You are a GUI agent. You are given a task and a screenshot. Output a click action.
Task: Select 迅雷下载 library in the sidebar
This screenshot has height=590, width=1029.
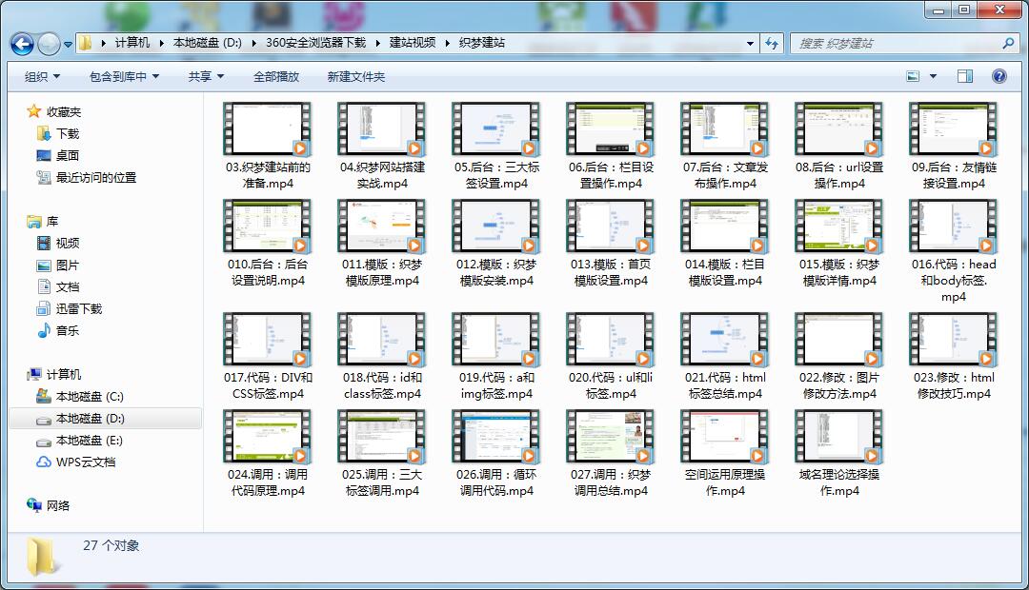(78, 308)
